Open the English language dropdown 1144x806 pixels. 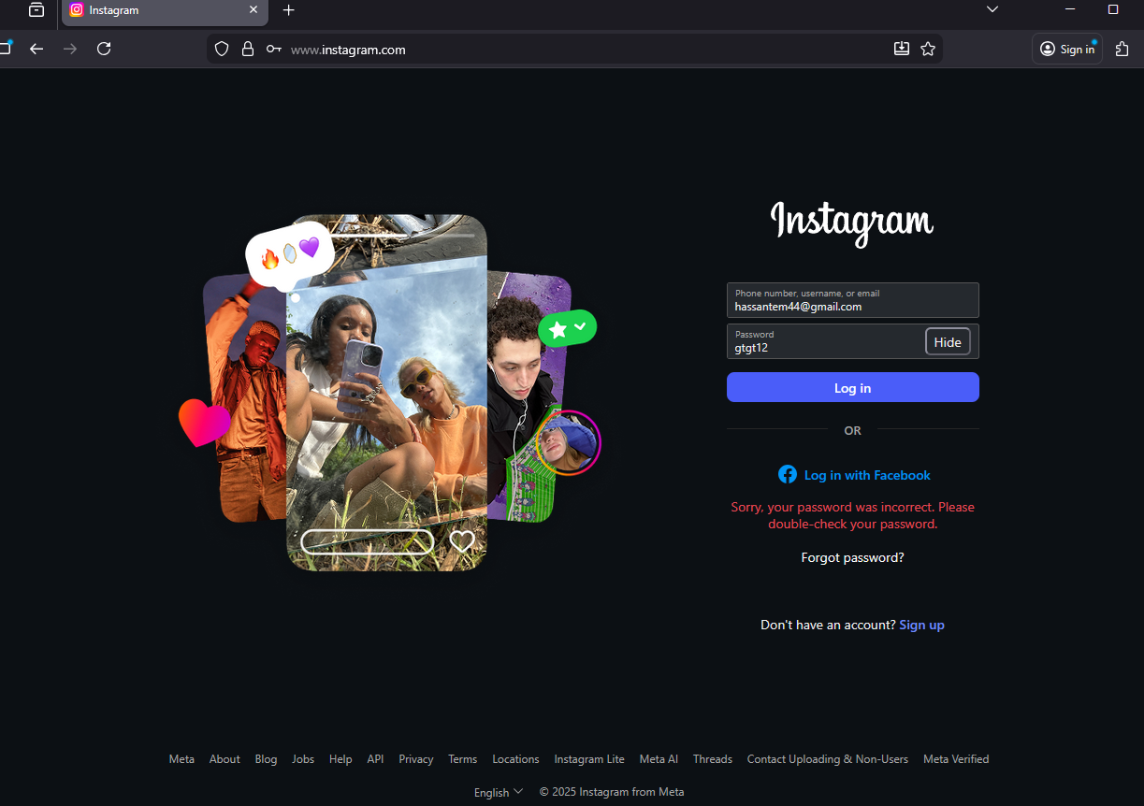pyautogui.click(x=499, y=792)
